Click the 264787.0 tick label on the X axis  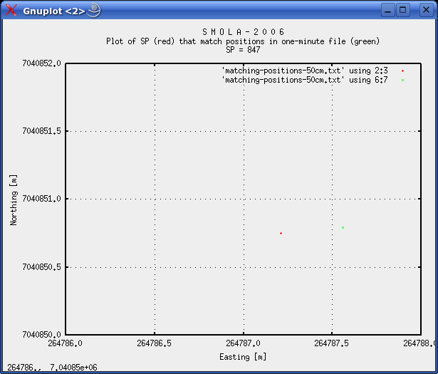(x=244, y=343)
